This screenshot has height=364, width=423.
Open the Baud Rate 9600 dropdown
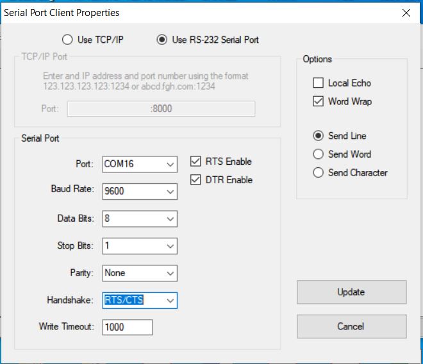[140, 192]
